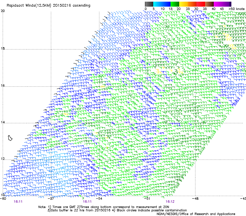Click the latitude label 16

[3, 85]
